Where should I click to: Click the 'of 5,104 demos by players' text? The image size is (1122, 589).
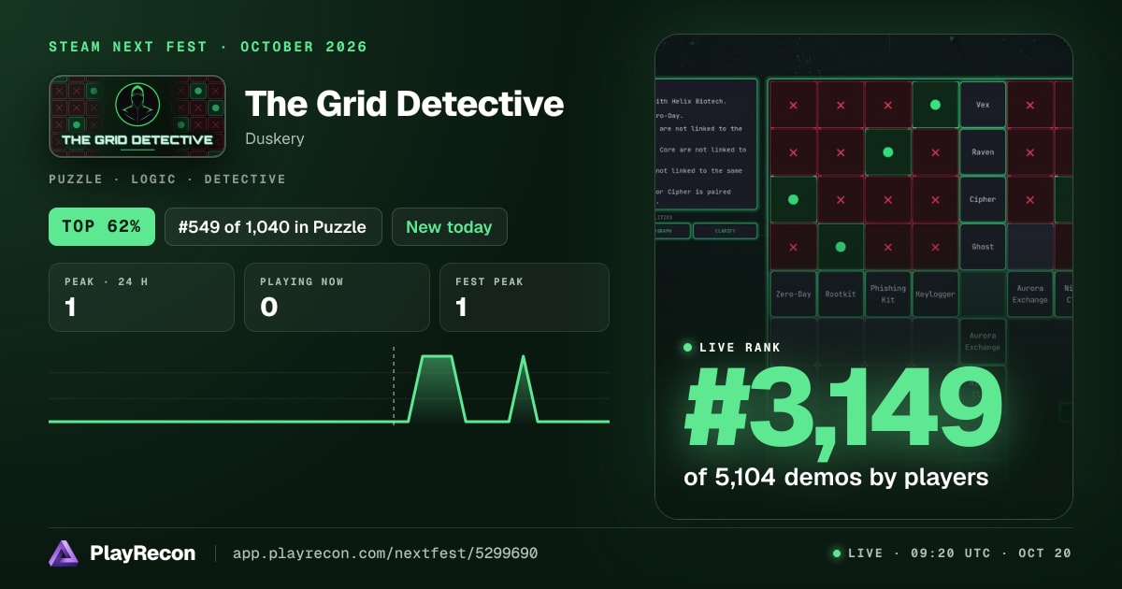(836, 477)
